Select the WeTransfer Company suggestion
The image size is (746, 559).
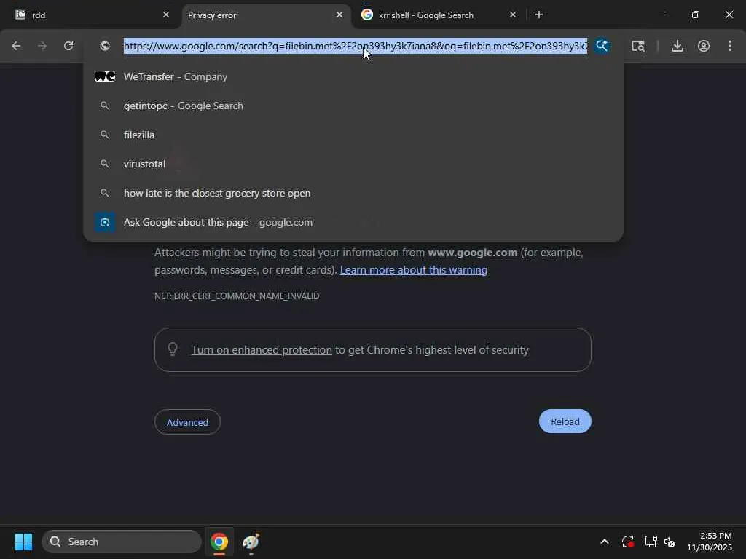(x=353, y=76)
